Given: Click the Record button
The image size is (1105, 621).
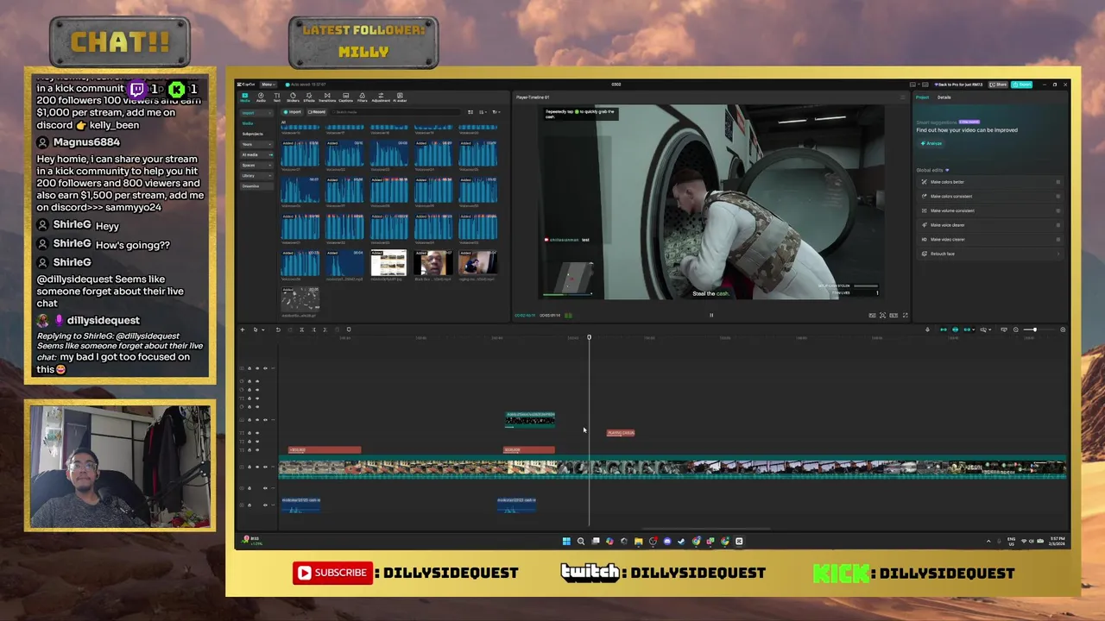Looking at the screenshot, I should (317, 112).
